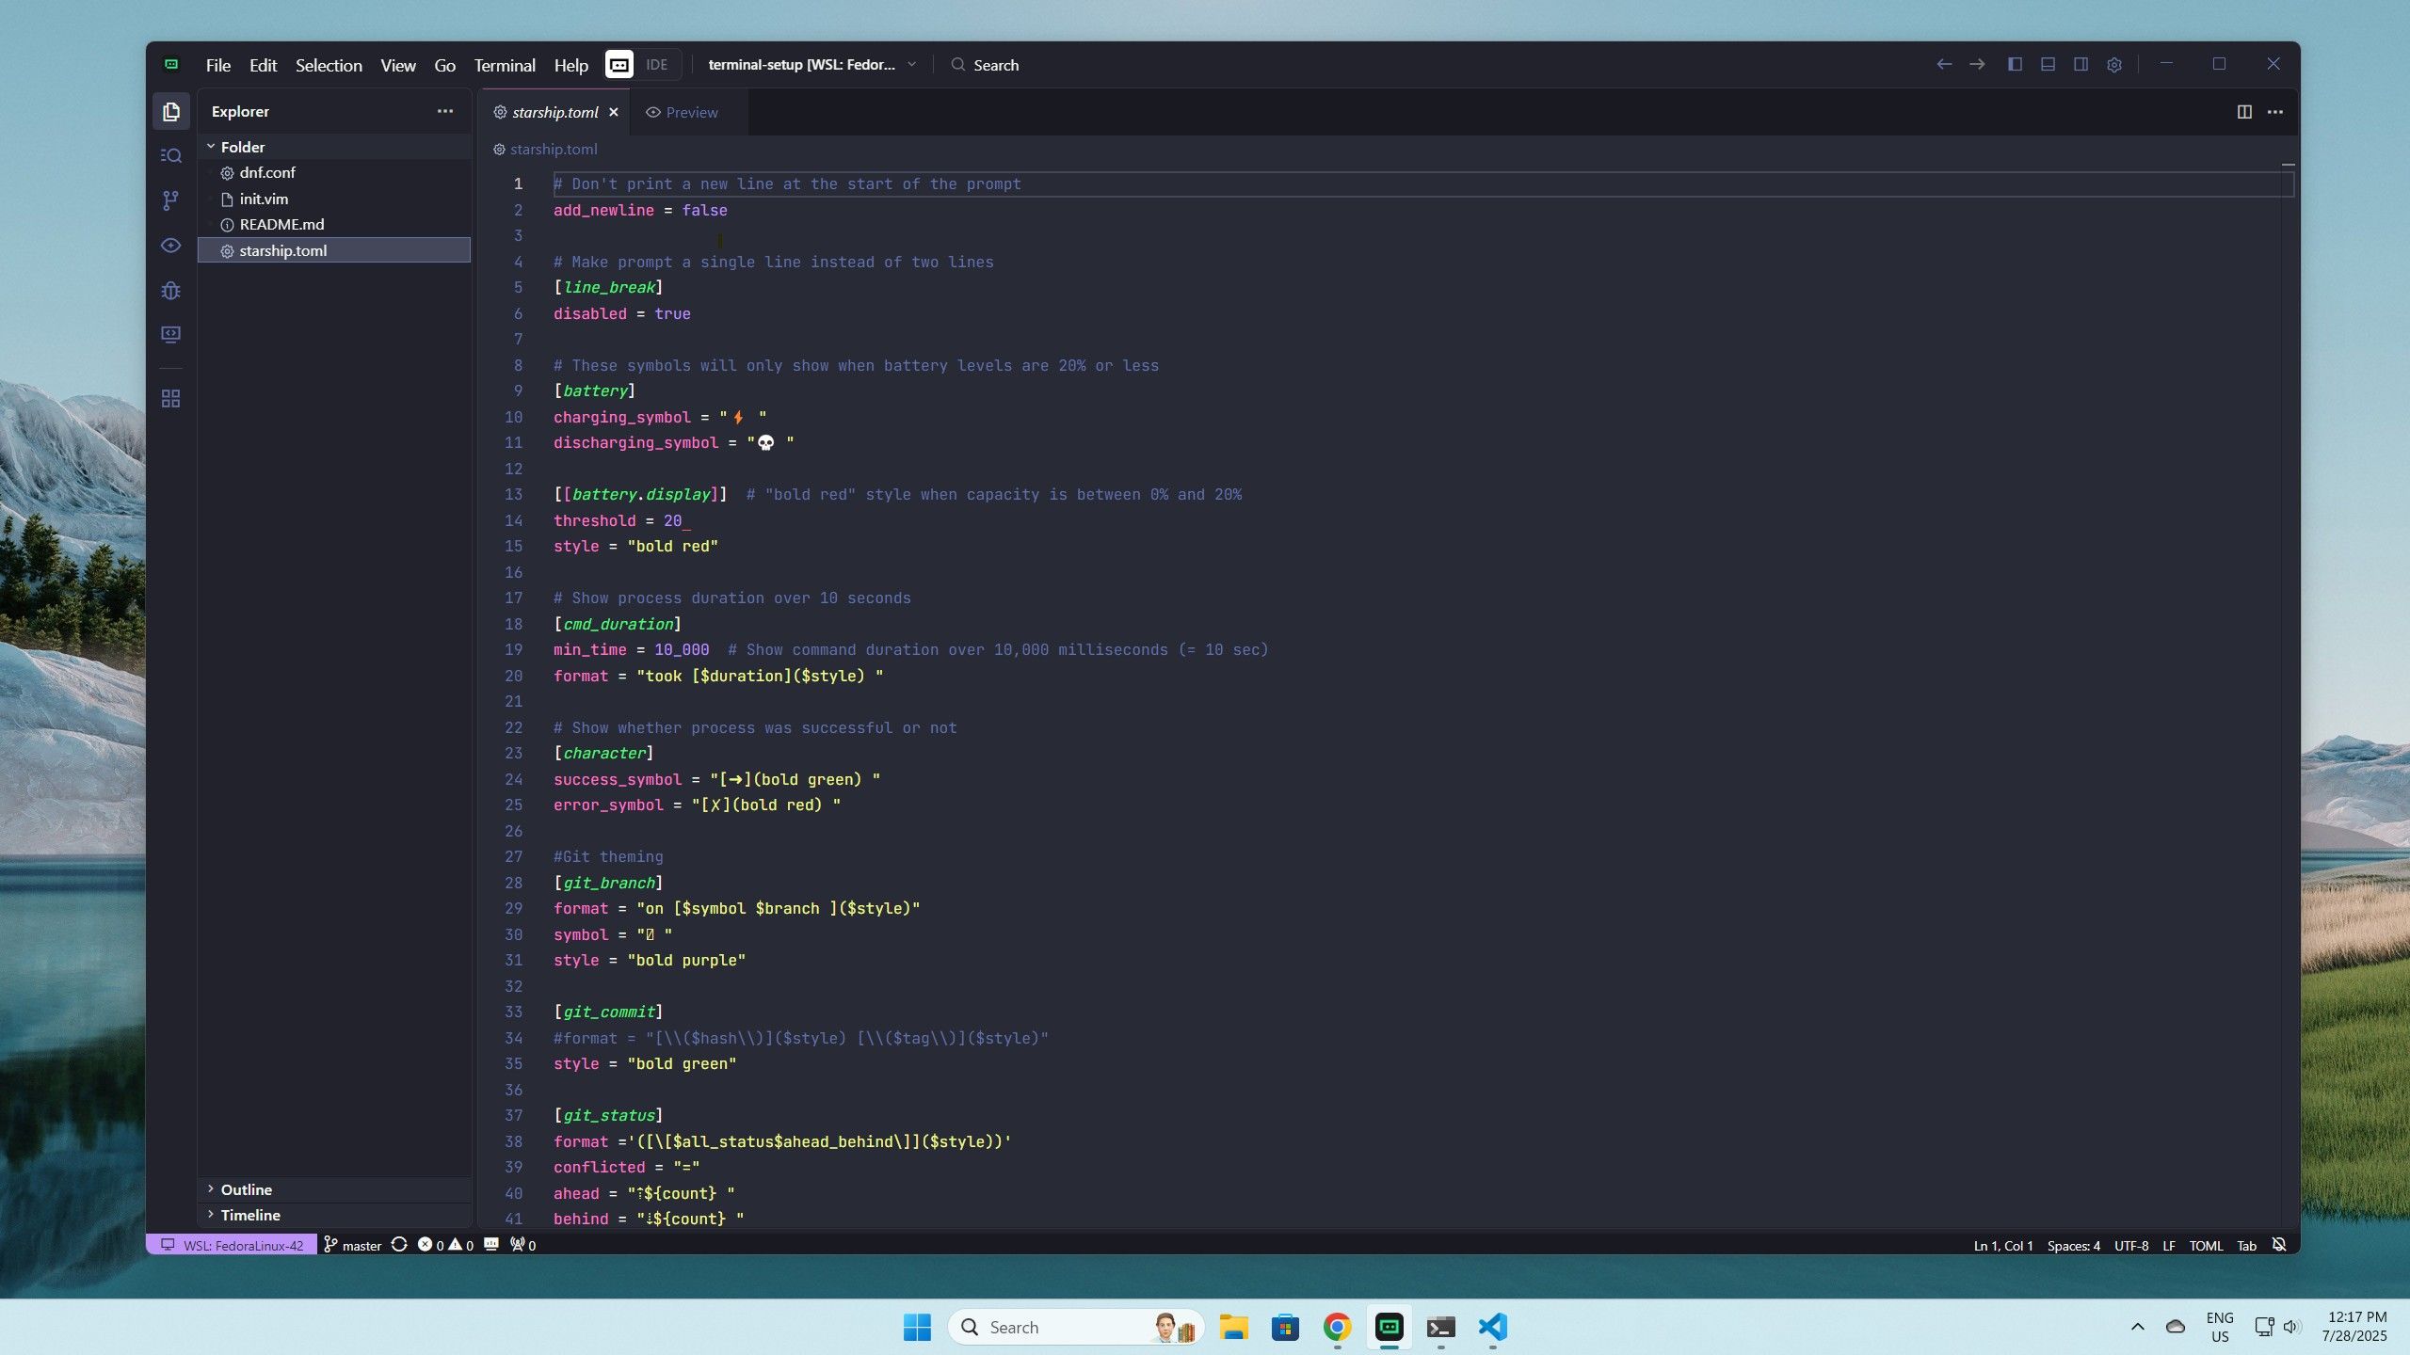Image resolution: width=2410 pixels, height=1355 pixels.
Task: Open the Source Control view
Action: (170, 200)
